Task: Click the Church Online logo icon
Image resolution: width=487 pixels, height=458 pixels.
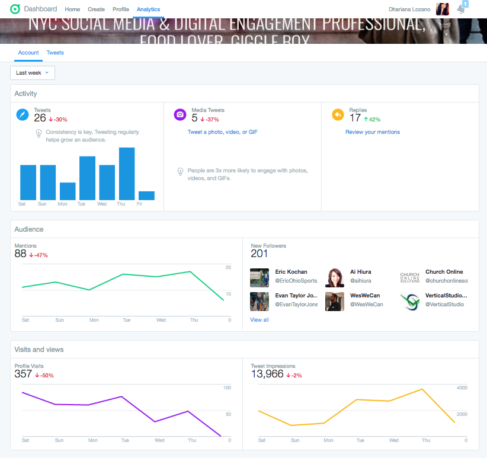Action: (x=409, y=277)
